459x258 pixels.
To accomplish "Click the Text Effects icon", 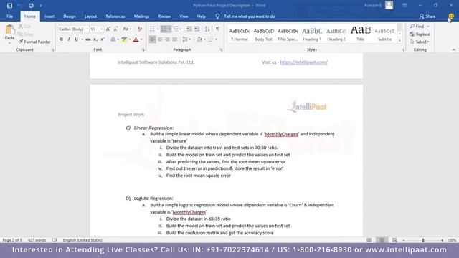I will (x=113, y=39).
